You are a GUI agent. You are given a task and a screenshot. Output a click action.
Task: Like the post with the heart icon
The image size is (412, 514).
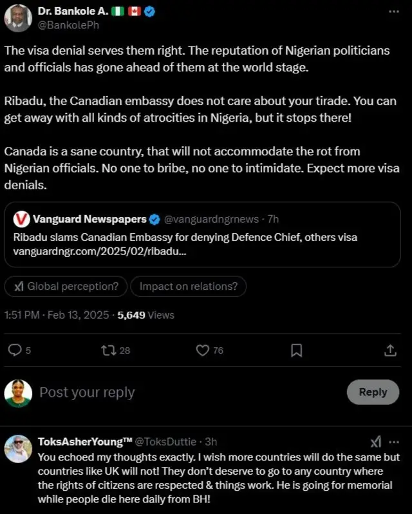pyautogui.click(x=202, y=350)
